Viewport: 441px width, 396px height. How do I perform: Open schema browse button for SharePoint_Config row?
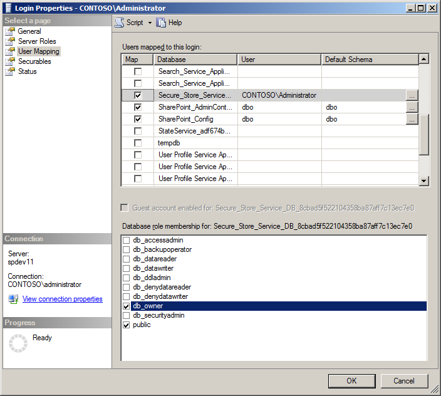pyautogui.click(x=412, y=119)
